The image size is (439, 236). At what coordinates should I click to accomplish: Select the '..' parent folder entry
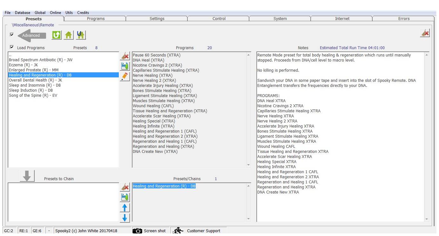click(63, 55)
